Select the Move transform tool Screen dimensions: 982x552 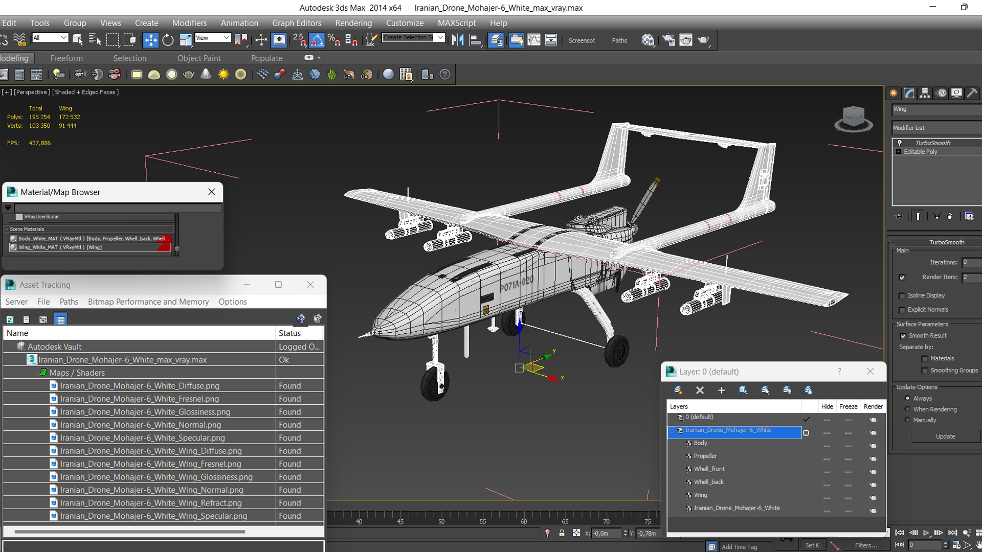point(150,40)
